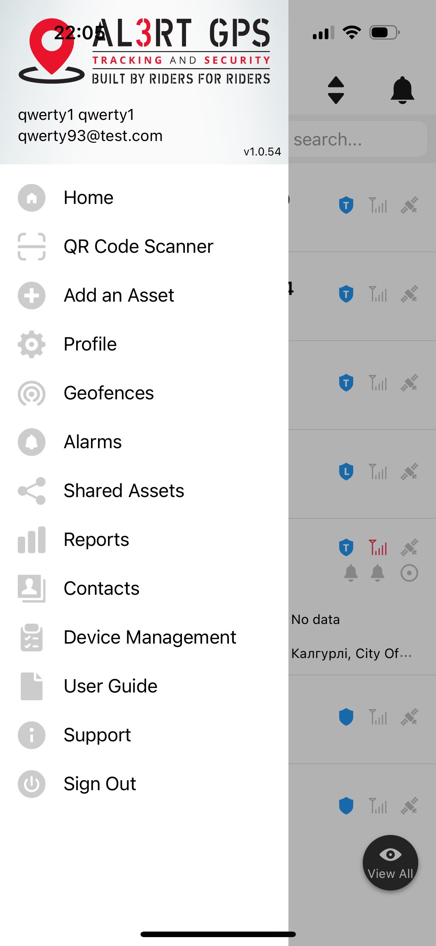Tap the Add an Asset plus icon

pos(31,295)
